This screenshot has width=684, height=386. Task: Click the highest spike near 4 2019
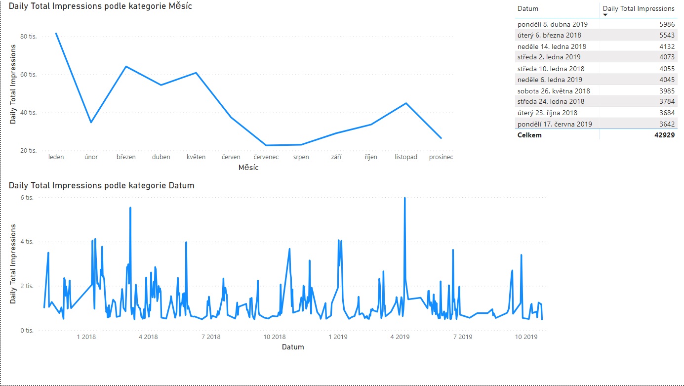coord(405,198)
